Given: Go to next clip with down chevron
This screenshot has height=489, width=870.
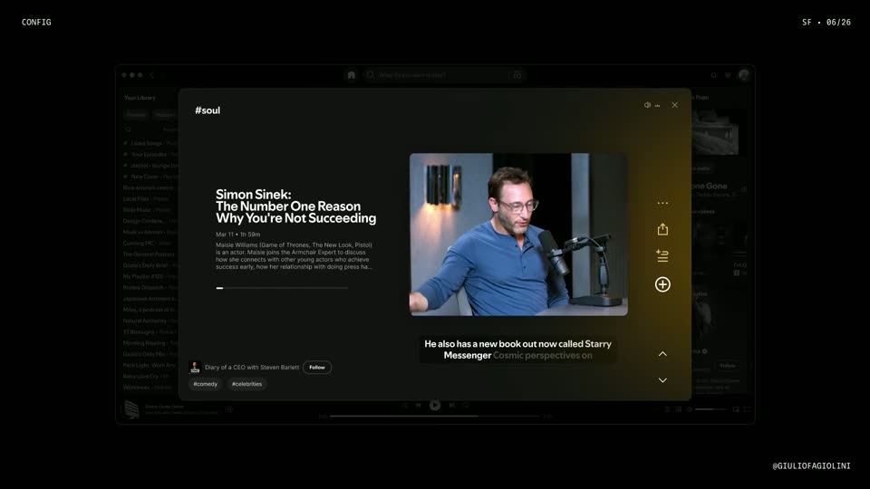Looking at the screenshot, I should coord(662,379).
